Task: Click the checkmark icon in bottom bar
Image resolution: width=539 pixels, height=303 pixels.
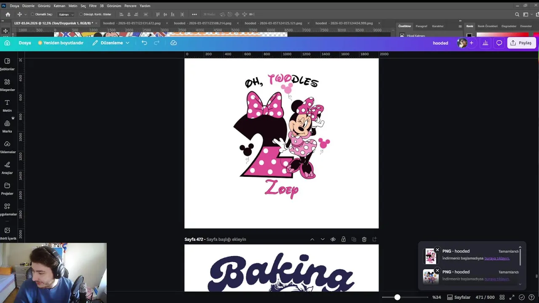Action: click(x=522, y=298)
